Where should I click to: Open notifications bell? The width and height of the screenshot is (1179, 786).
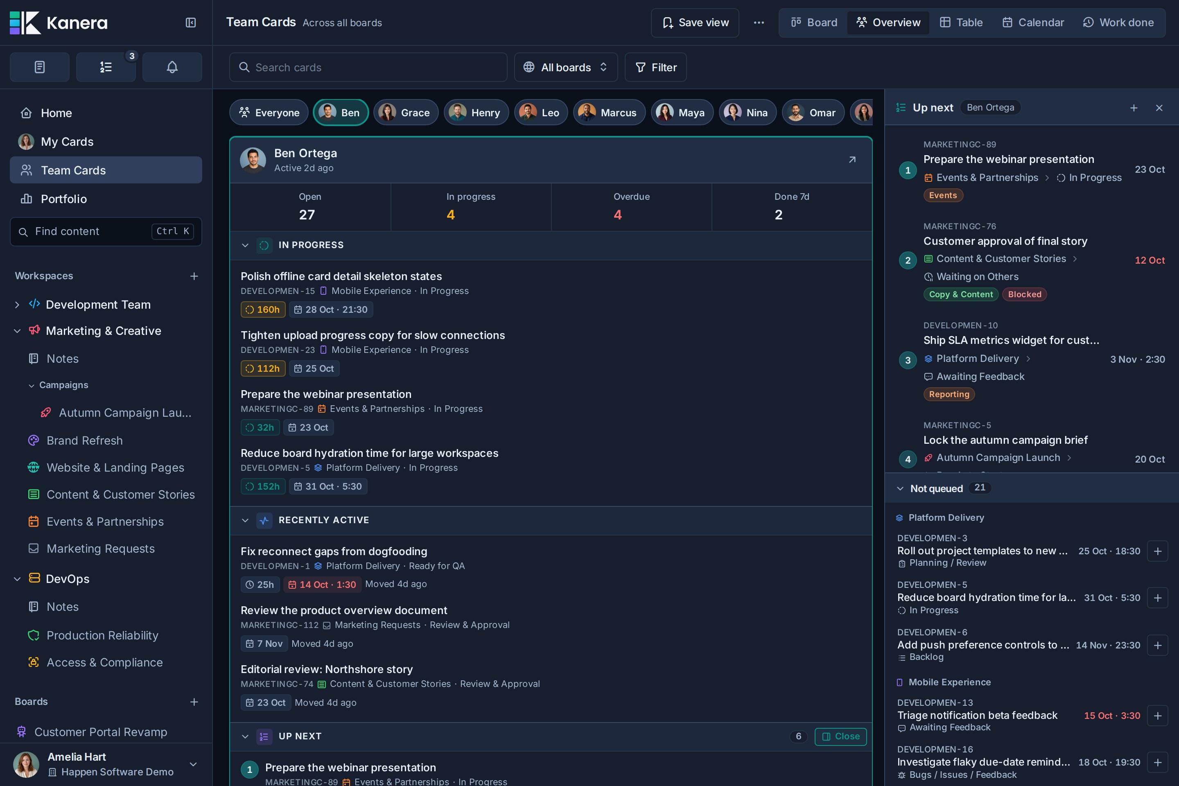tap(172, 67)
